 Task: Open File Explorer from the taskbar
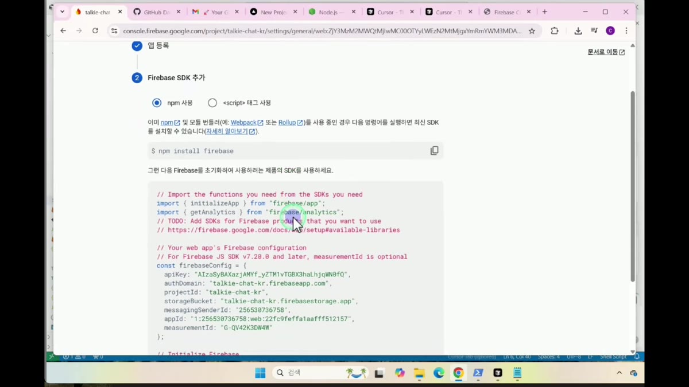tap(419, 373)
